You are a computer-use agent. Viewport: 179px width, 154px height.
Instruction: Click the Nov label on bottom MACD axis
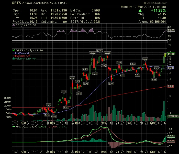[x=53, y=152]
